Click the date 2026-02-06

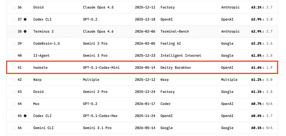145,31
